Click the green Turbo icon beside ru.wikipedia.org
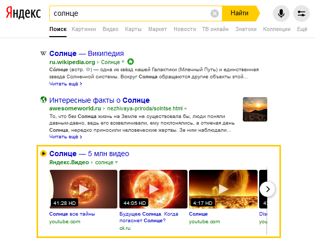This screenshot has width=315, height=240. coord(131,62)
